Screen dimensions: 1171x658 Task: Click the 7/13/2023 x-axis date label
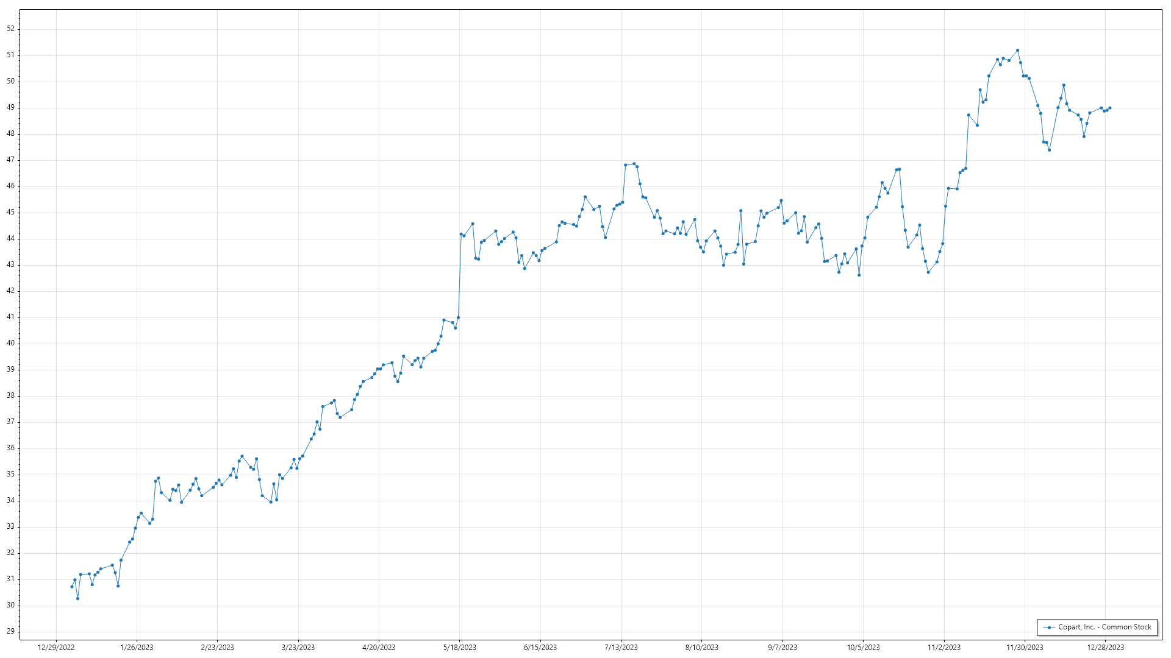pyautogui.click(x=621, y=648)
